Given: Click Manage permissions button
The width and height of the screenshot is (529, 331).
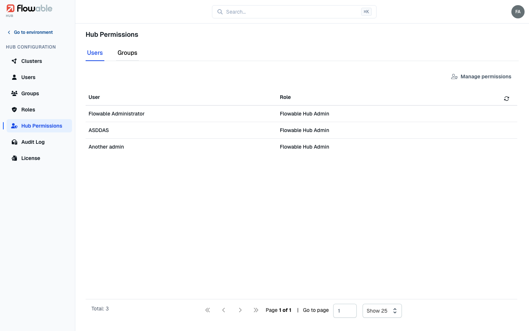Looking at the screenshot, I should click(x=481, y=76).
